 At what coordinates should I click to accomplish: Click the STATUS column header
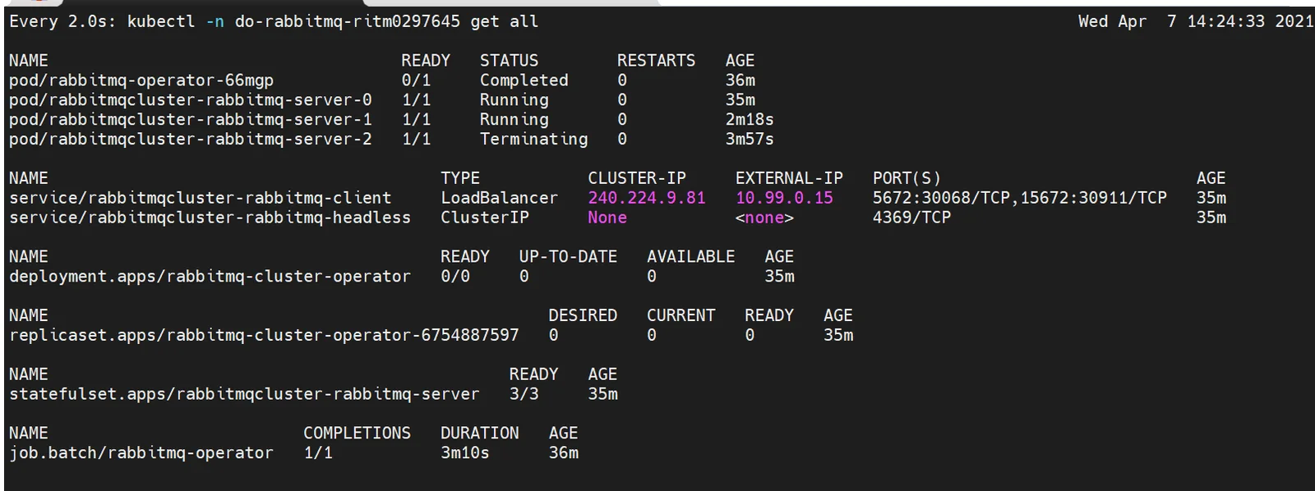click(x=510, y=61)
